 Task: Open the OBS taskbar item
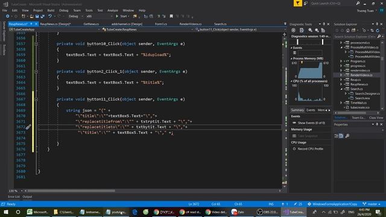(x=267, y=212)
